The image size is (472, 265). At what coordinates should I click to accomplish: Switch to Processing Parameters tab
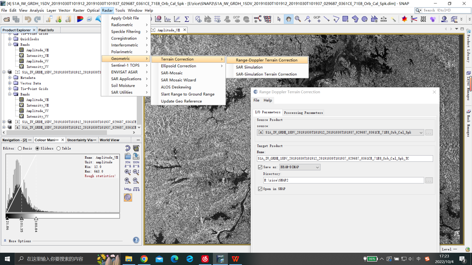coord(303,113)
